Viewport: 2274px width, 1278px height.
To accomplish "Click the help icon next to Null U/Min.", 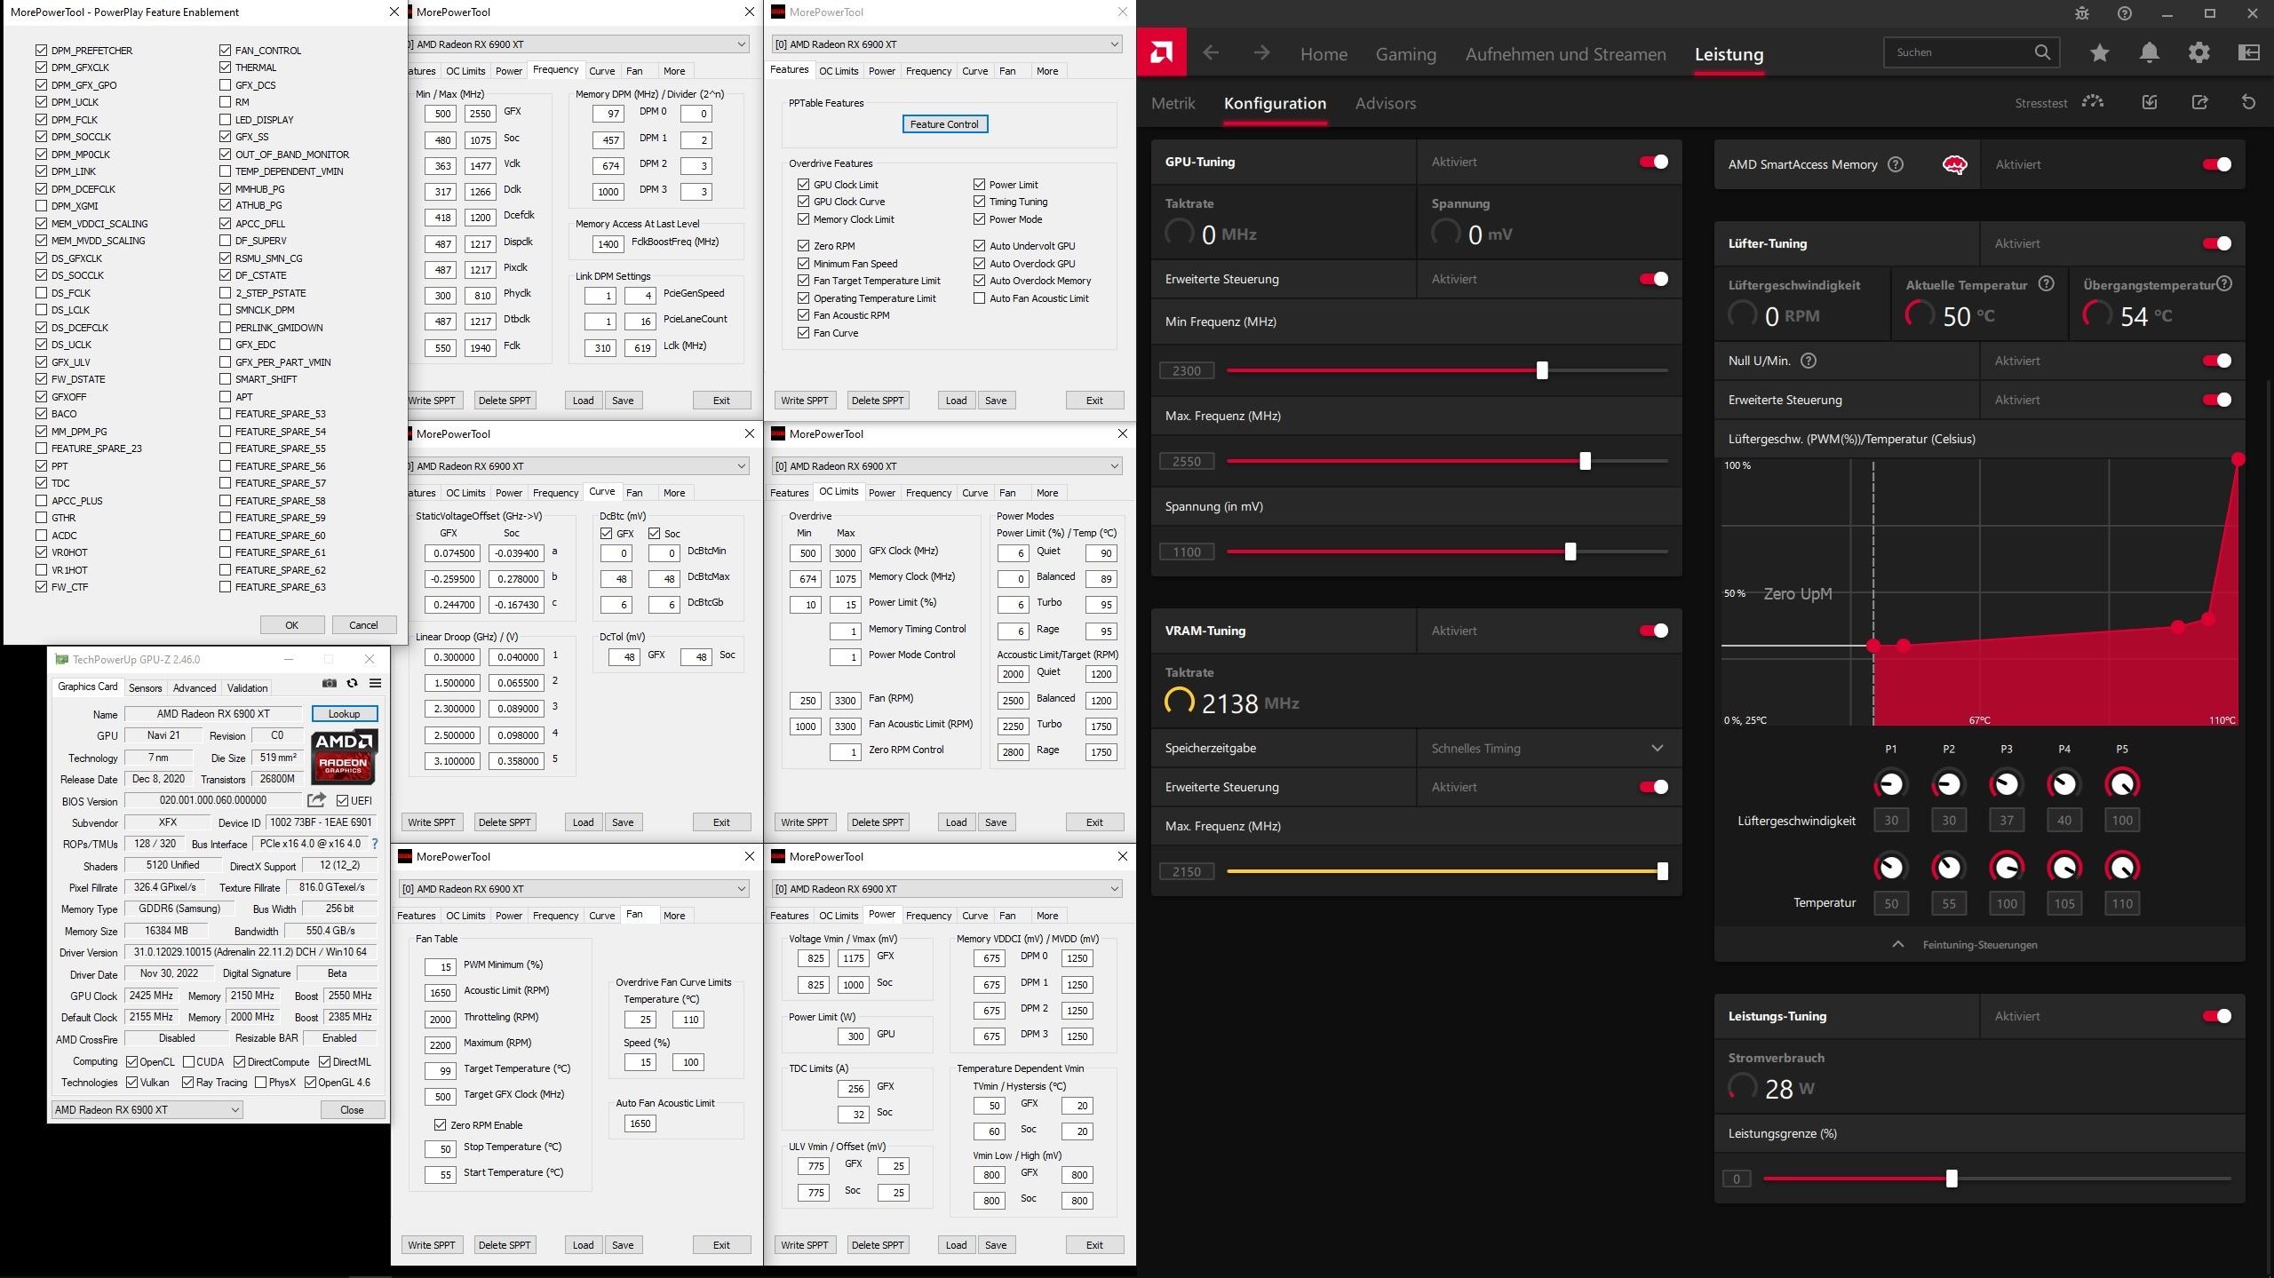I will coord(1809,361).
